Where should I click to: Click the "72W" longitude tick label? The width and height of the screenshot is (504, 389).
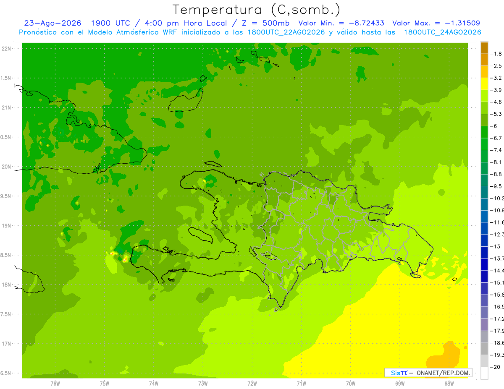252,384
